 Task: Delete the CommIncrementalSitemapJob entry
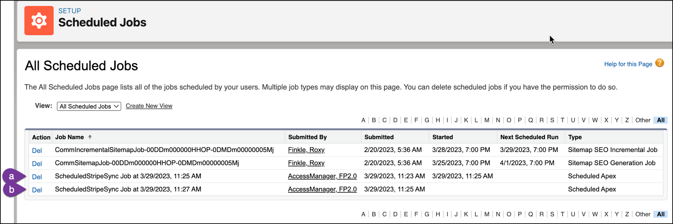[37, 150]
